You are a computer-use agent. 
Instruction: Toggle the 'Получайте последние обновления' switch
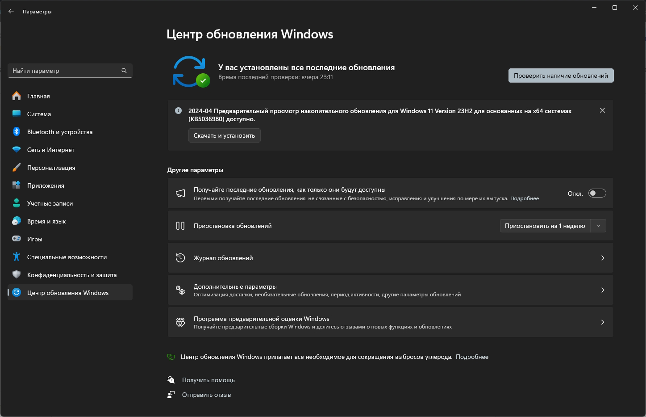pyautogui.click(x=597, y=193)
